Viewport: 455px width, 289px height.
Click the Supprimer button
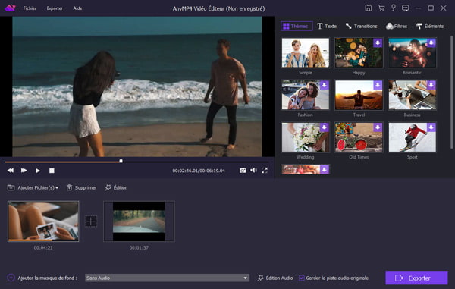pyautogui.click(x=82, y=187)
